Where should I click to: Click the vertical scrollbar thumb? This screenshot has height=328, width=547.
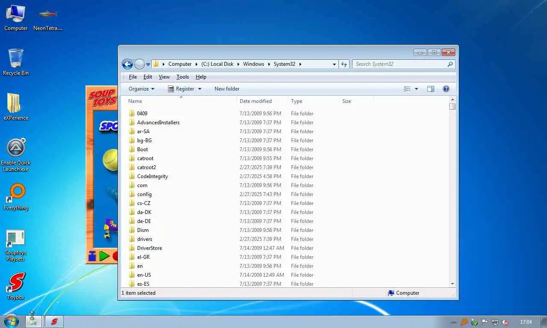(x=453, y=107)
